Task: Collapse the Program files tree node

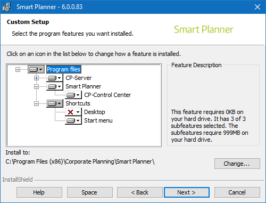Action: [x=18, y=69]
